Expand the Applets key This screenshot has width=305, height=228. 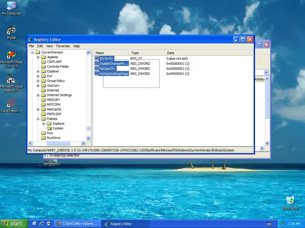coord(38,57)
